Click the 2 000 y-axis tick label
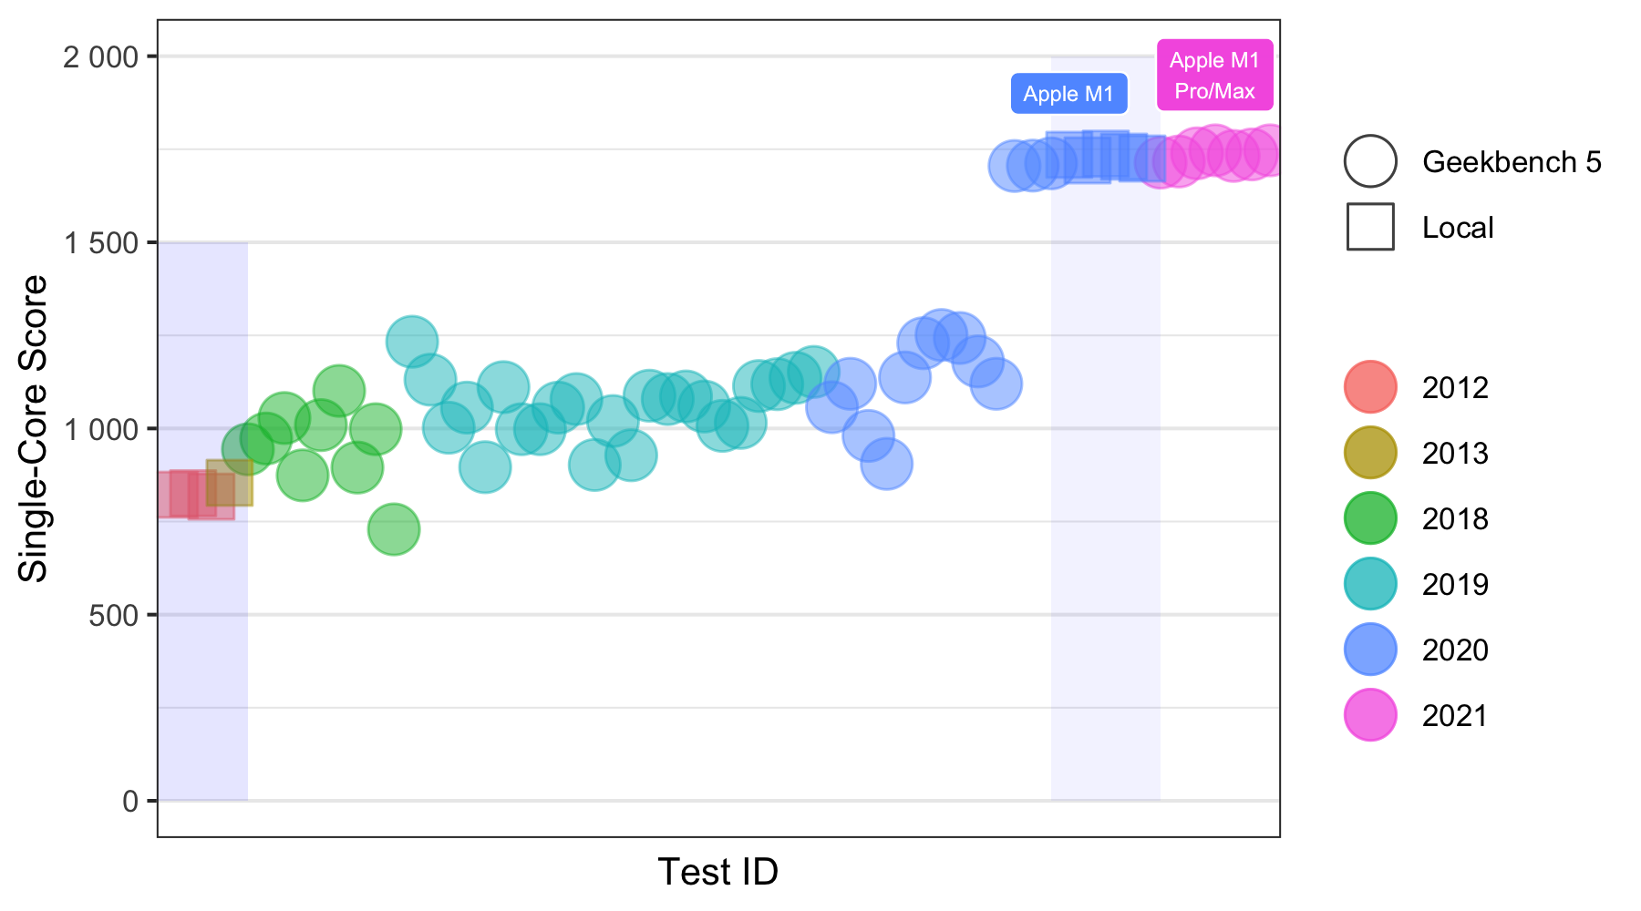 pos(100,57)
